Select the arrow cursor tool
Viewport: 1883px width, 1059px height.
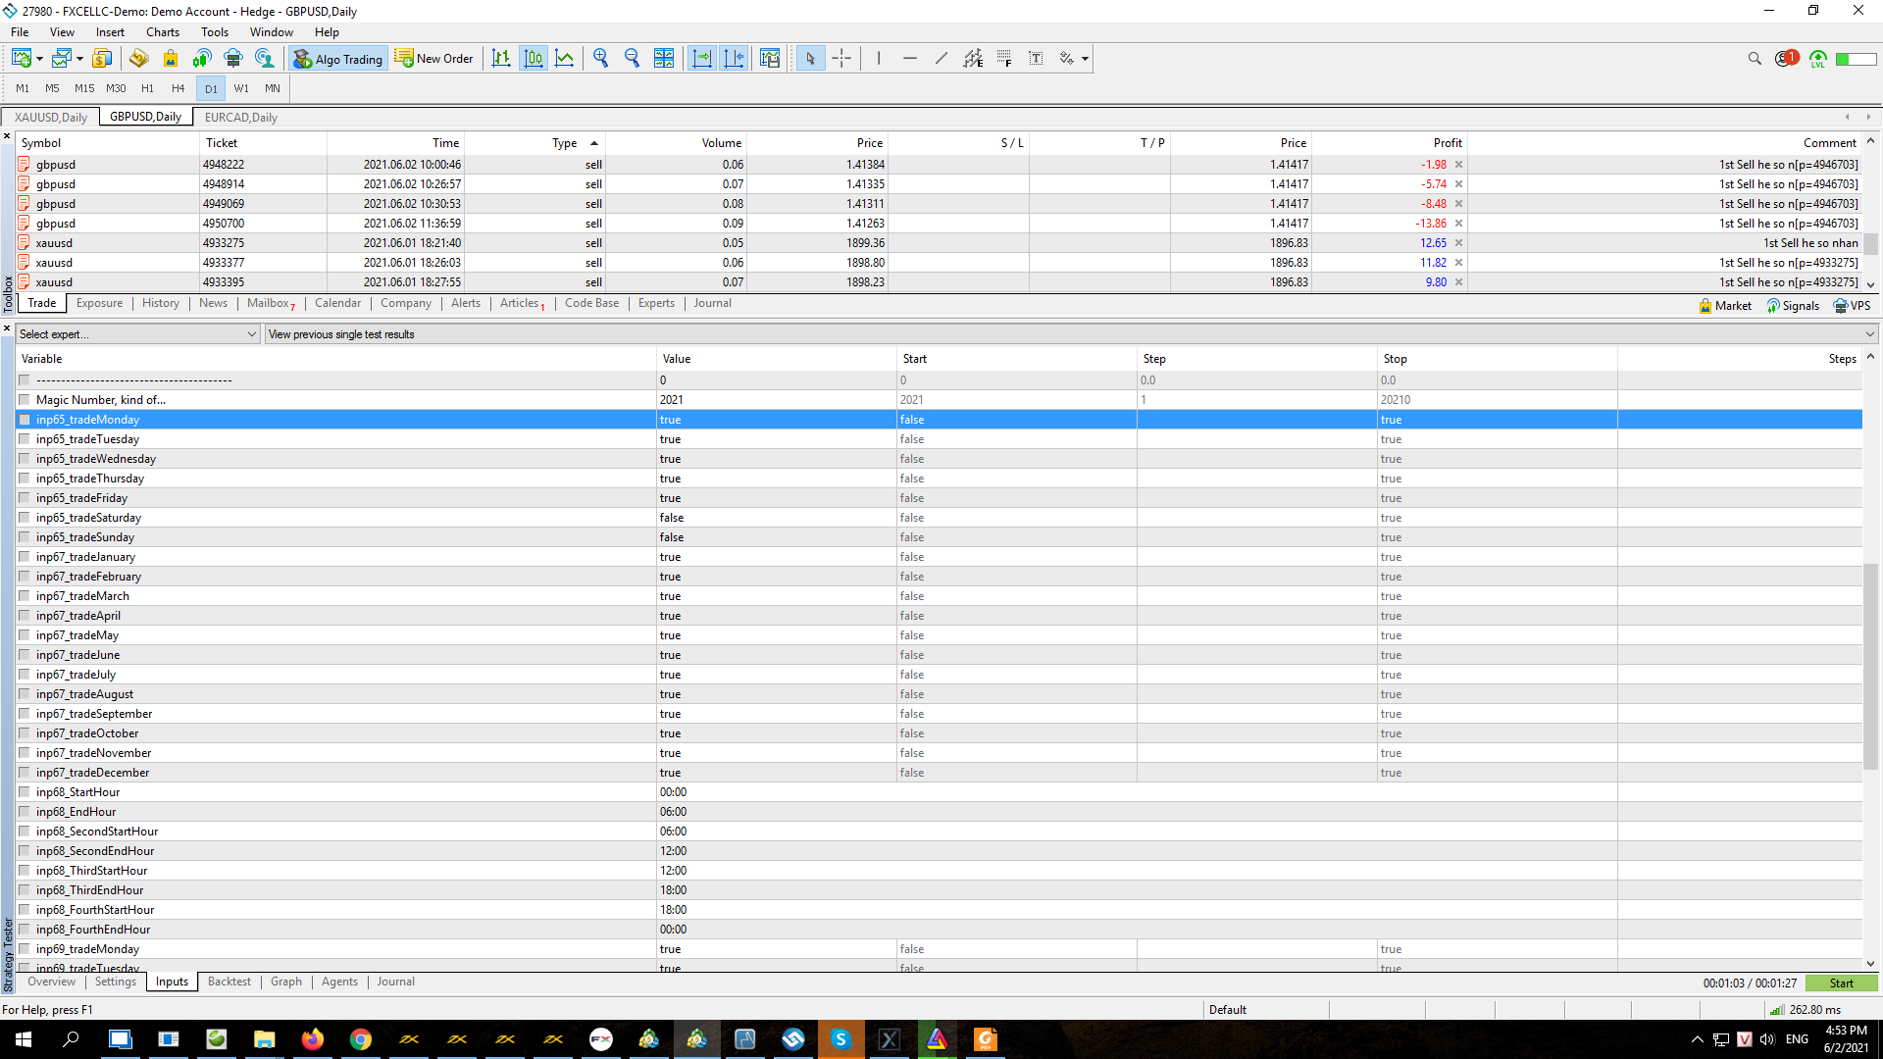[810, 59]
